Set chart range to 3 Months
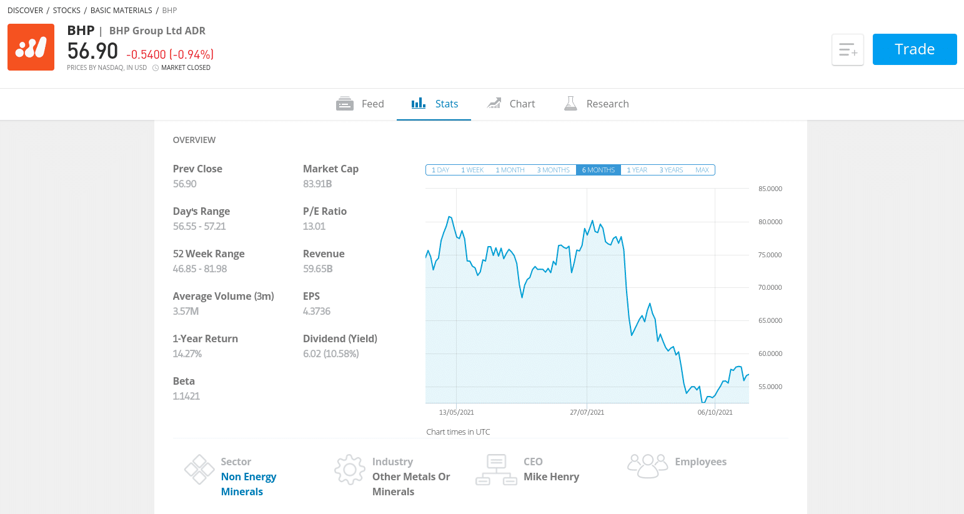The image size is (964, 514). click(554, 170)
